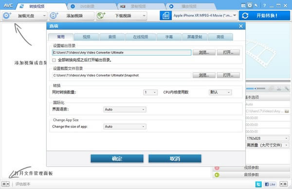Expand the 基本选项 panel header

coord(268,97)
